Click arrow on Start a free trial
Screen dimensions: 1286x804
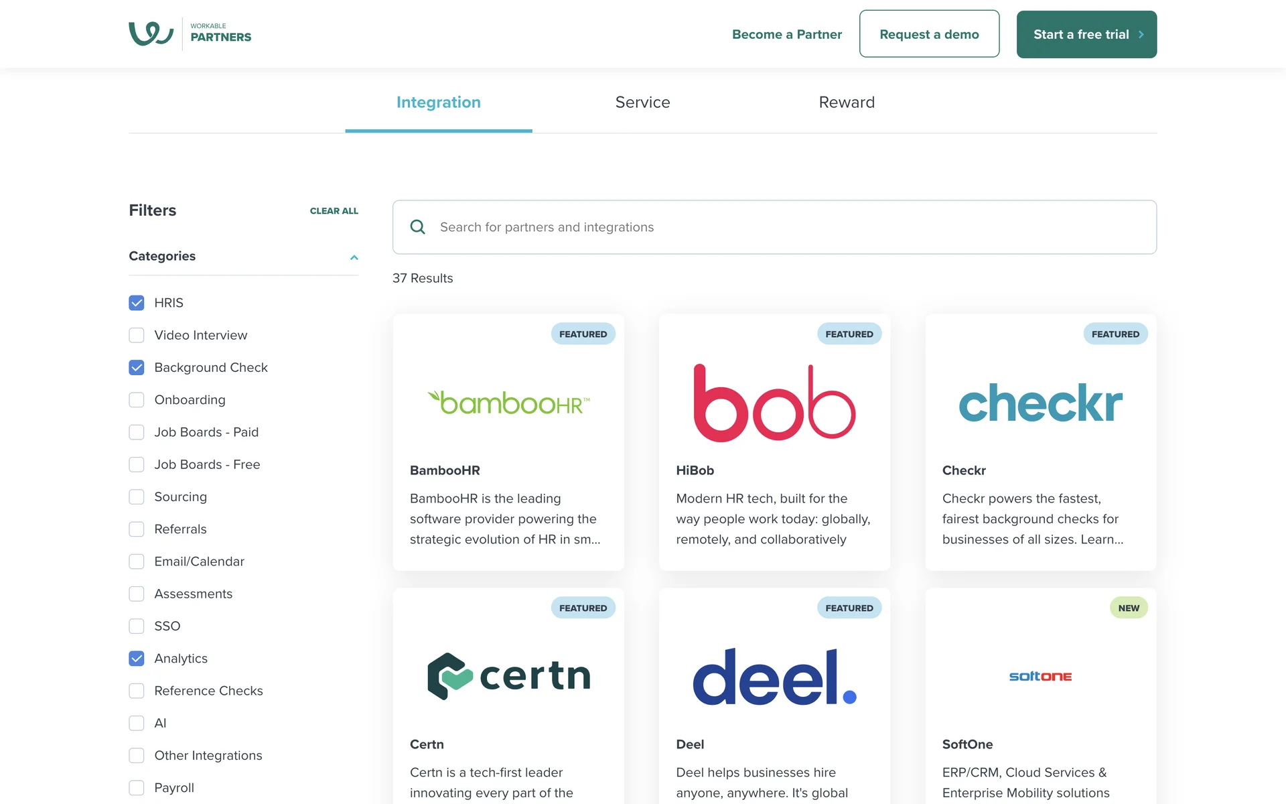point(1141,34)
